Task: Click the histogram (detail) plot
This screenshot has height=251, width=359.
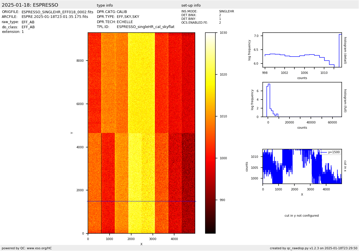Action: (x=302, y=50)
